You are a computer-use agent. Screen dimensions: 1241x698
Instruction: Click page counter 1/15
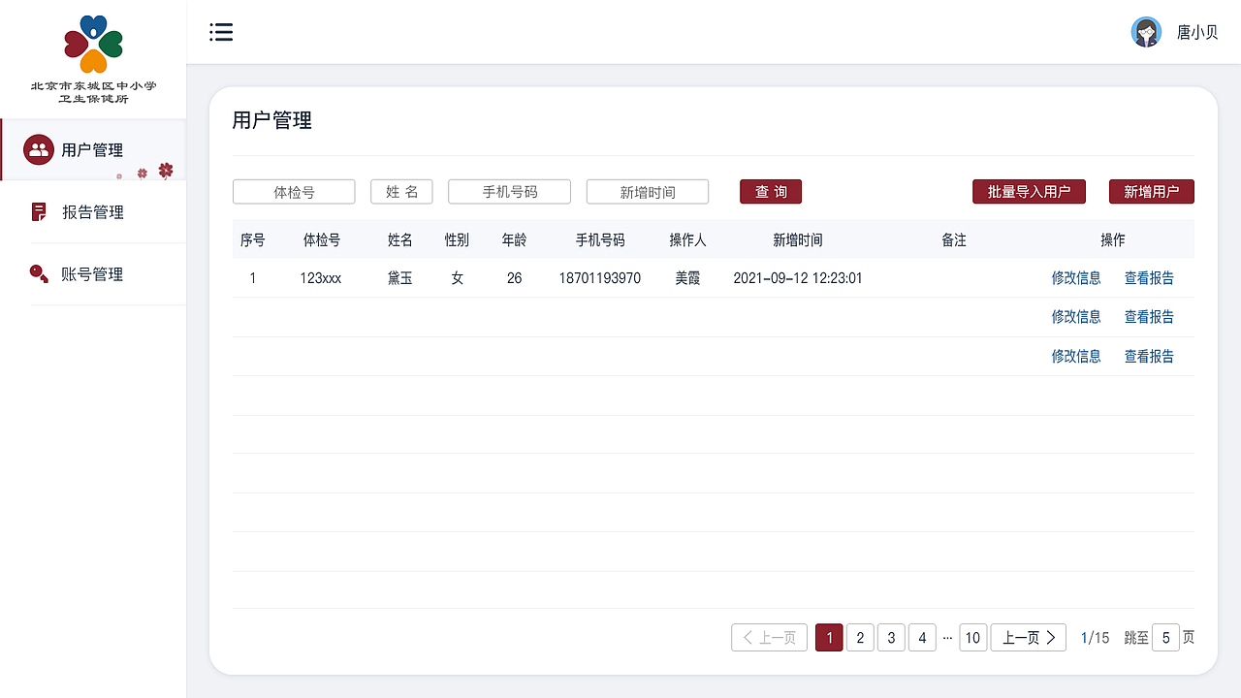(x=1095, y=638)
